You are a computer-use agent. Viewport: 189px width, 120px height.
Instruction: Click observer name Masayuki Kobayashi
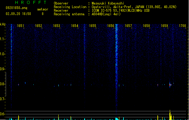(x=108, y=3)
